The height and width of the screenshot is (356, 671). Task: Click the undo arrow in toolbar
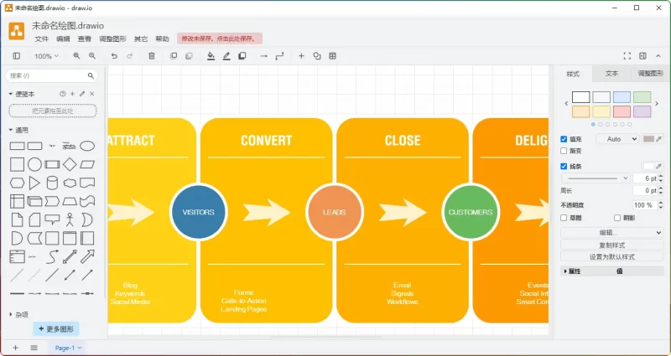pos(114,56)
